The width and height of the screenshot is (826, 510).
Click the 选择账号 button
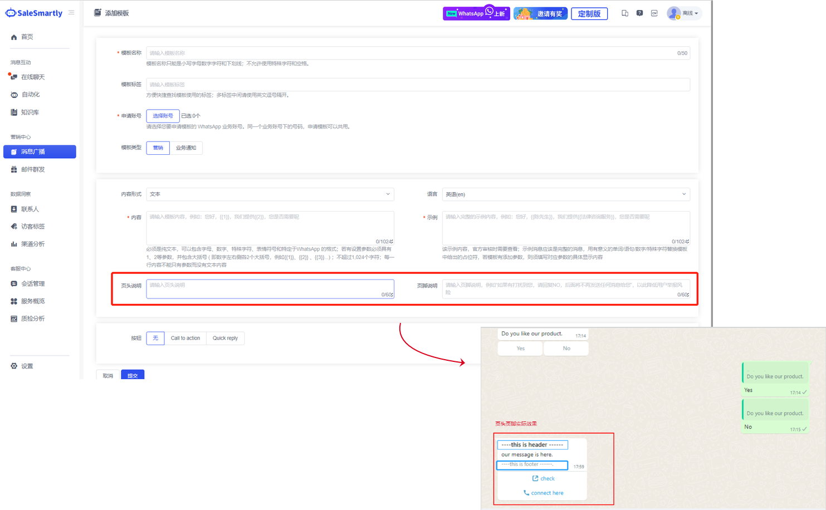[x=163, y=116]
